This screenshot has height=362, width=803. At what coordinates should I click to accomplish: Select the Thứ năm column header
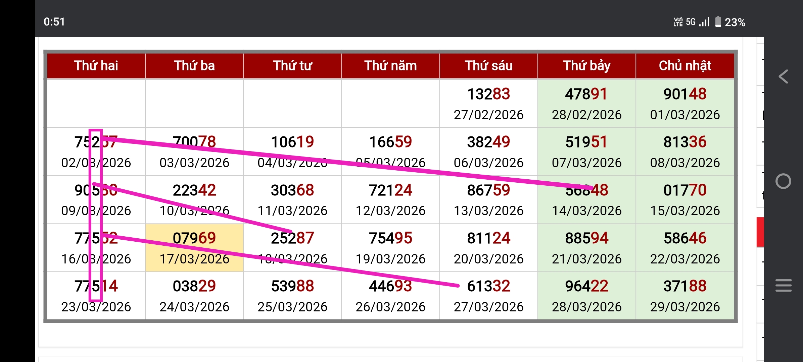[390, 66]
